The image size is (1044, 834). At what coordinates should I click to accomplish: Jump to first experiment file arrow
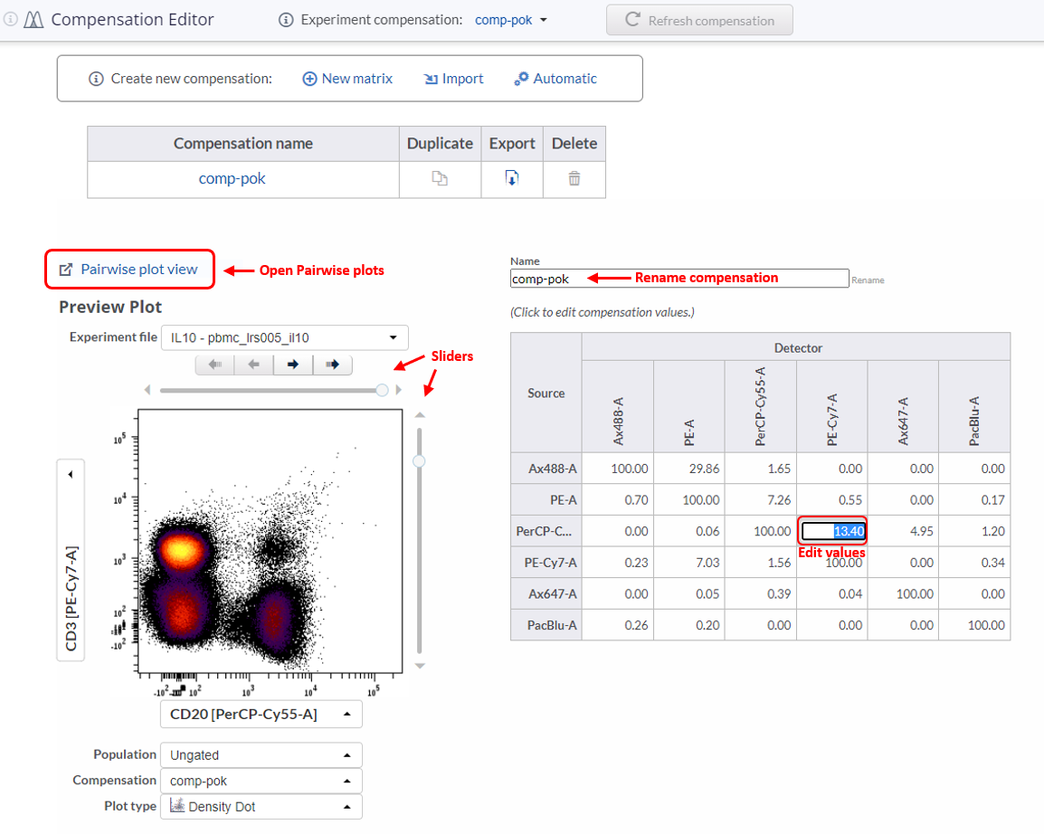(215, 365)
